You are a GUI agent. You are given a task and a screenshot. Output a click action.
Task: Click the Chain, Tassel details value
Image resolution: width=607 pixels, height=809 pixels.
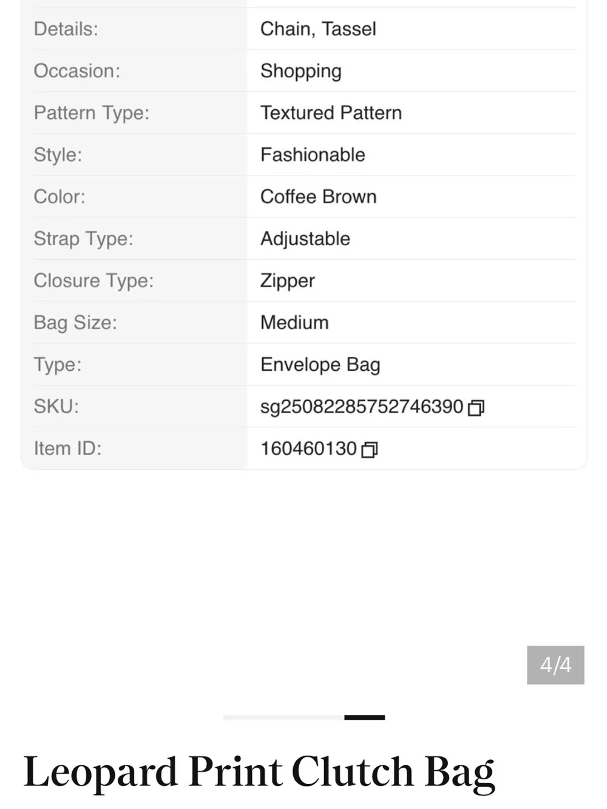tap(319, 29)
